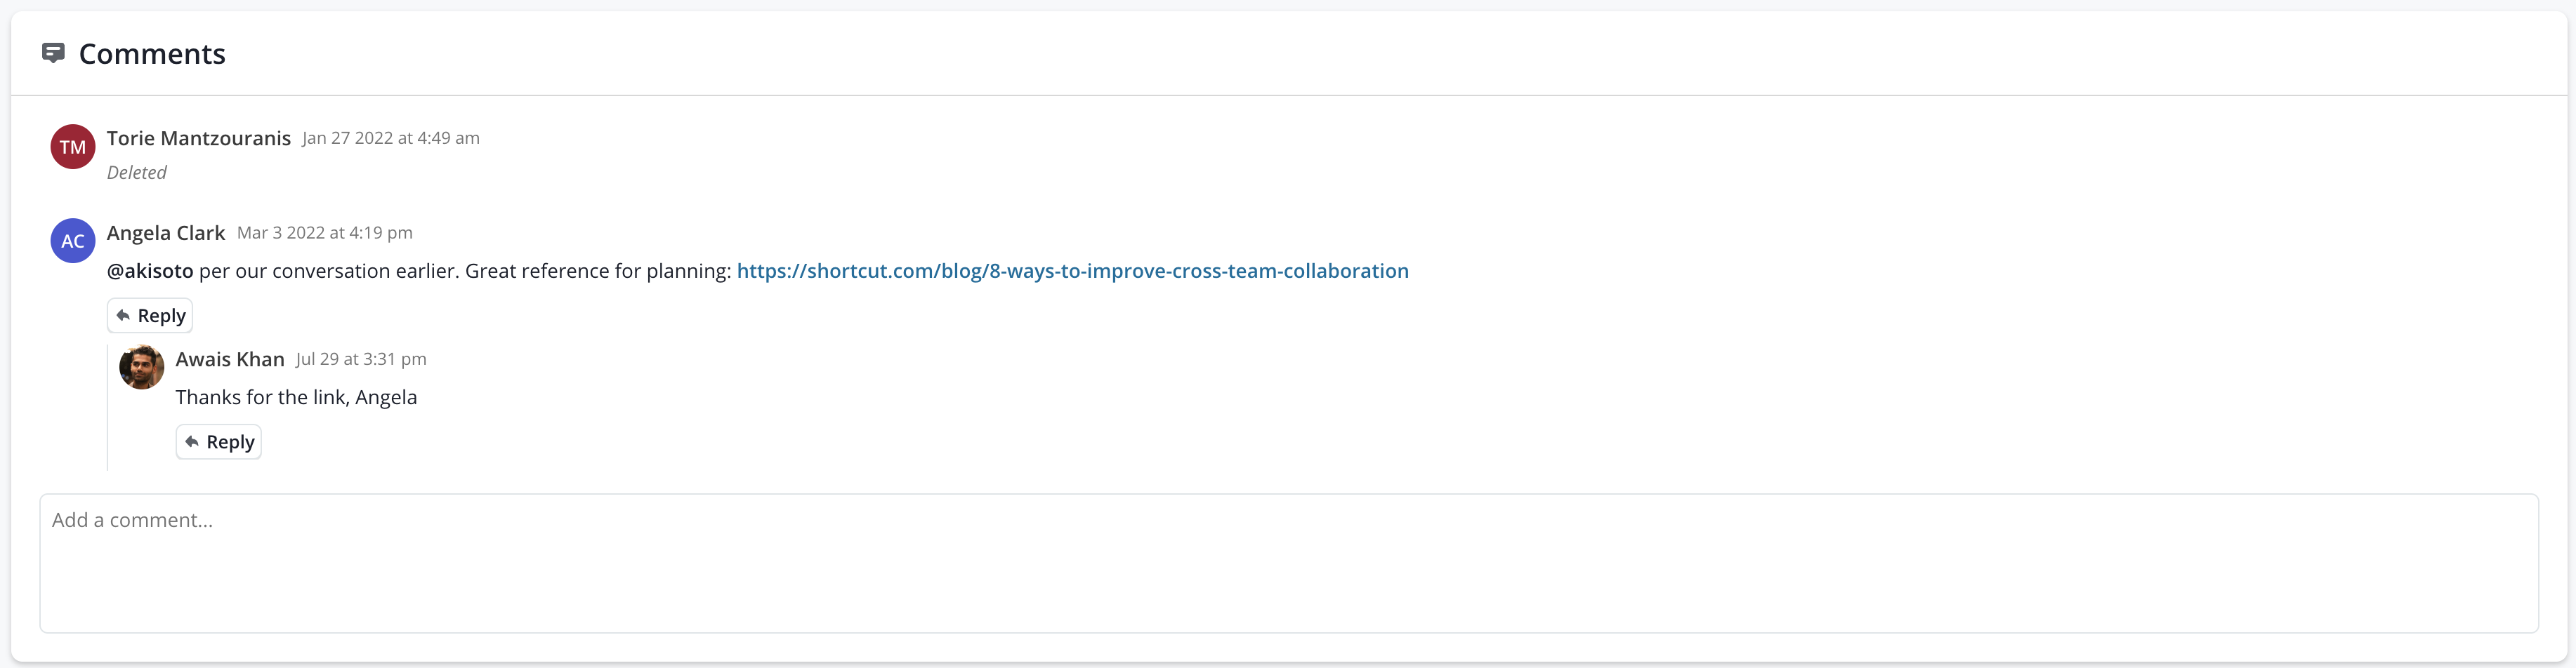Click the Jul 29 at 3:31 pm timestamp
This screenshot has width=2576, height=668.
click(361, 359)
